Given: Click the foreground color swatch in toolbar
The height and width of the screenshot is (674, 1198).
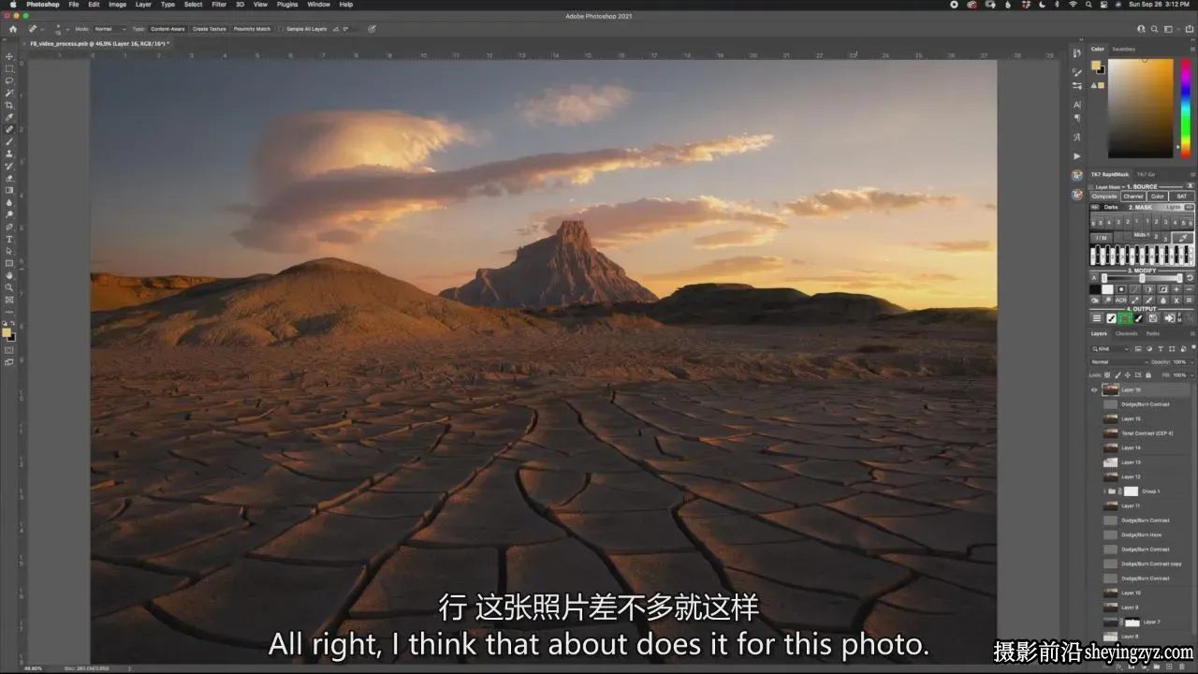Looking at the screenshot, I should [7, 333].
